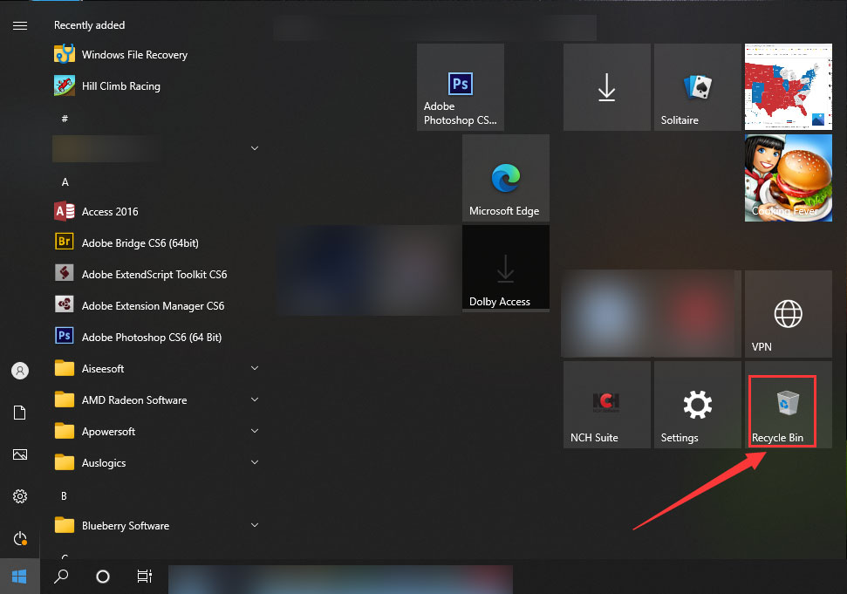The image size is (847, 594).
Task: Open the Cooking Fever tile
Action: click(x=789, y=178)
